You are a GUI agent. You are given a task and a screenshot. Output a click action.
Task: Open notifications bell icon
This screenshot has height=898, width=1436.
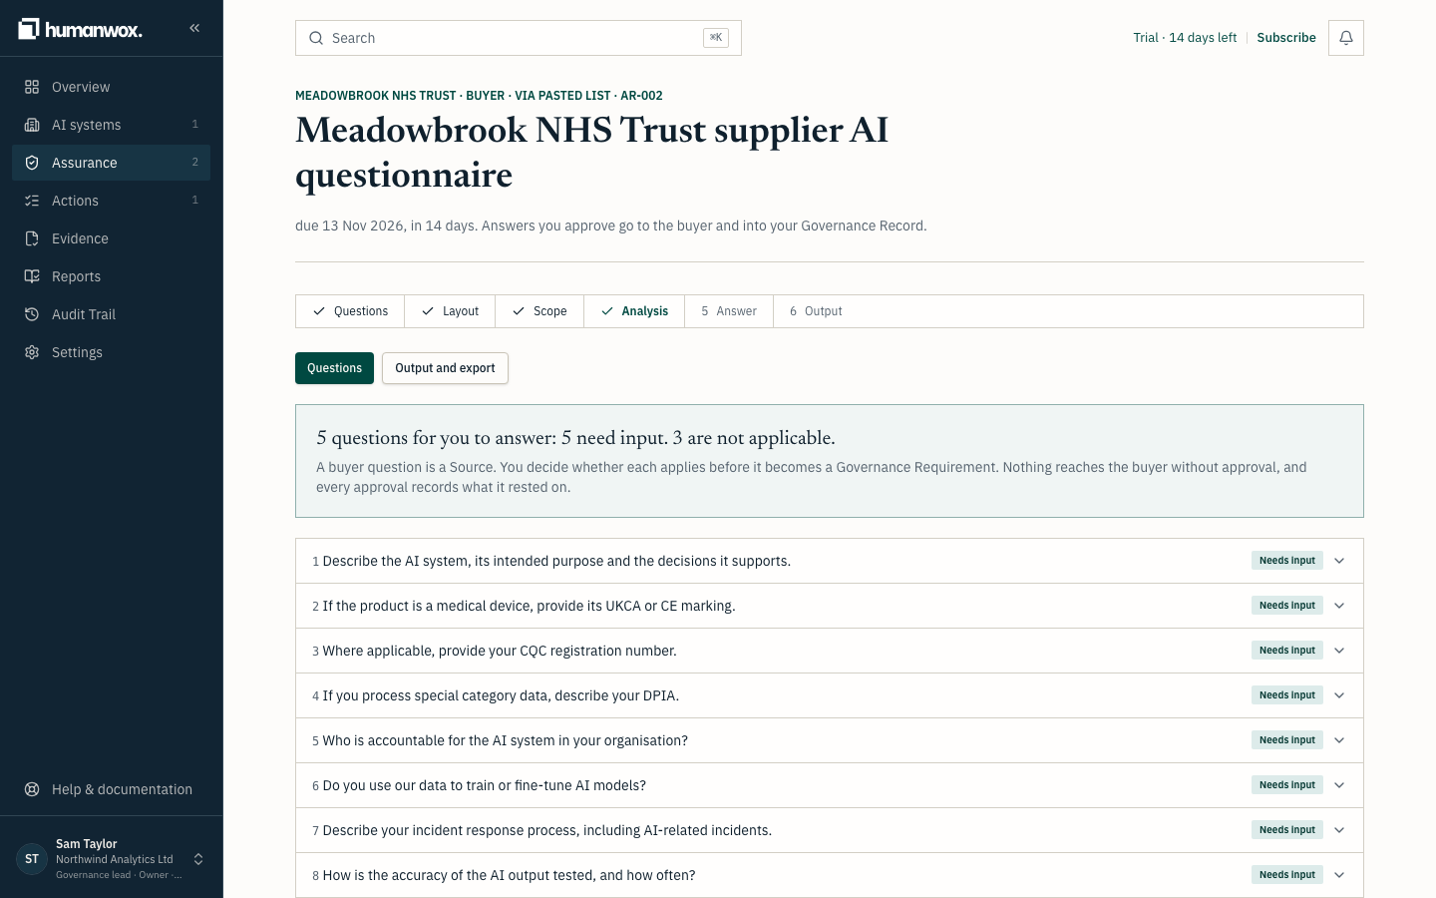coord(1345,38)
